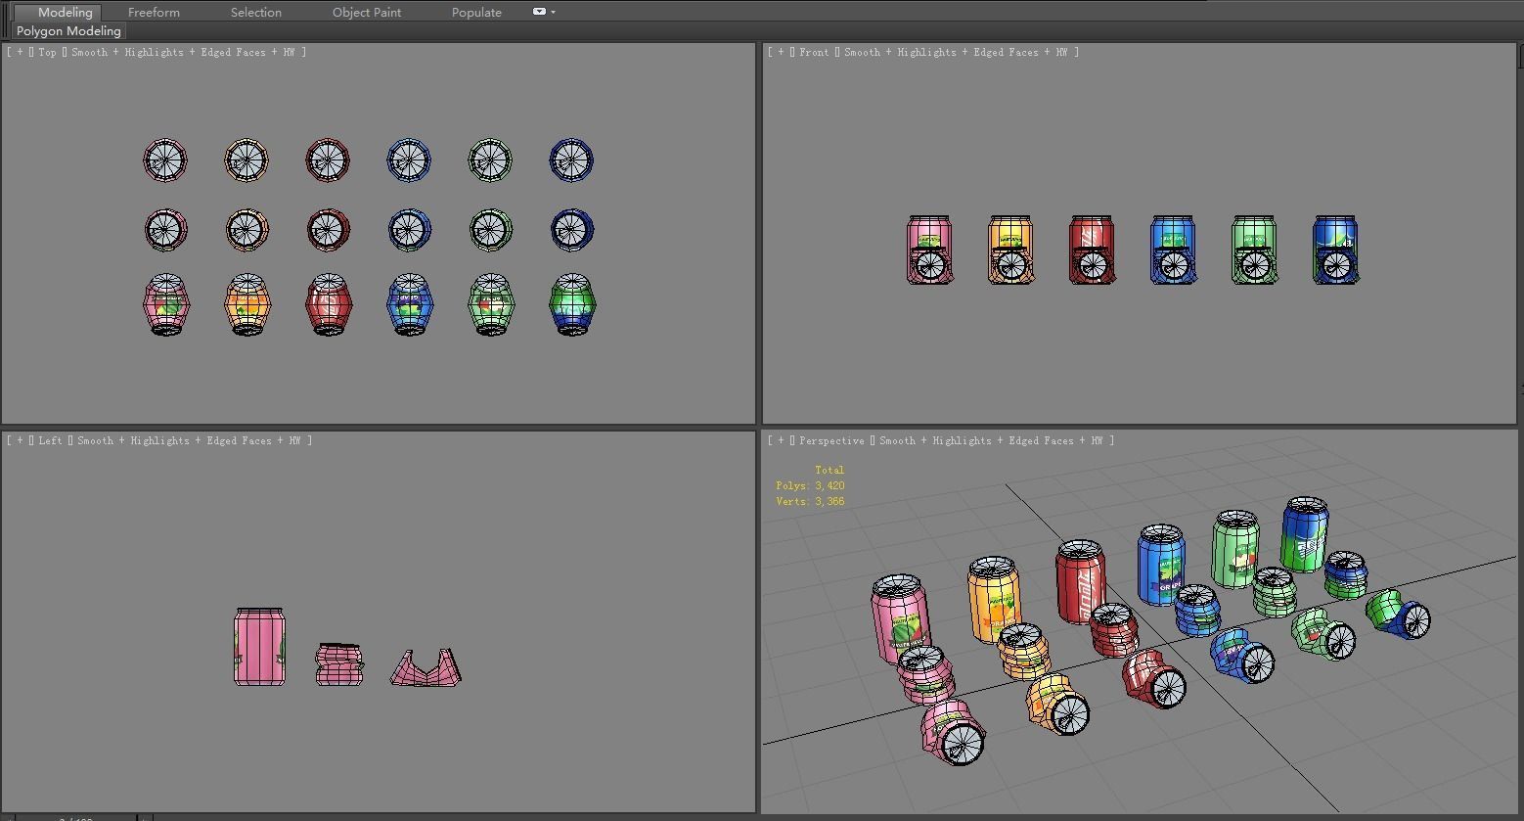Click the Front viewport name label
This screenshot has width=1524, height=821.
[814, 52]
